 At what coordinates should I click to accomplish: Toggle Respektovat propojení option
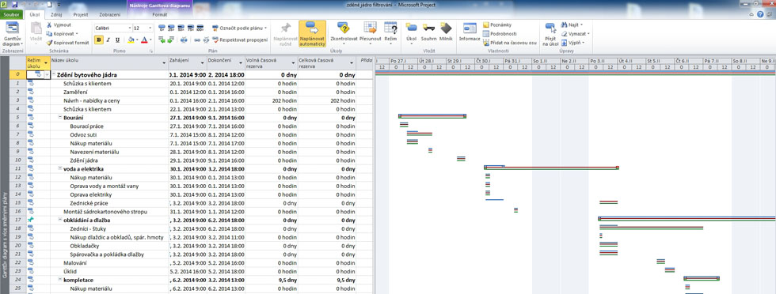tap(240, 40)
